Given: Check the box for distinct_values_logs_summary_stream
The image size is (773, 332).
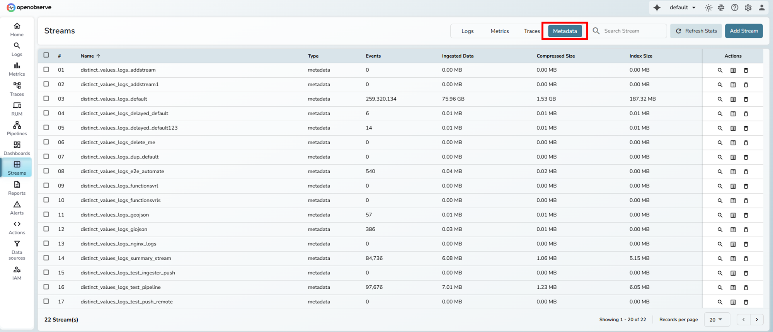Looking at the screenshot, I should coord(46,258).
